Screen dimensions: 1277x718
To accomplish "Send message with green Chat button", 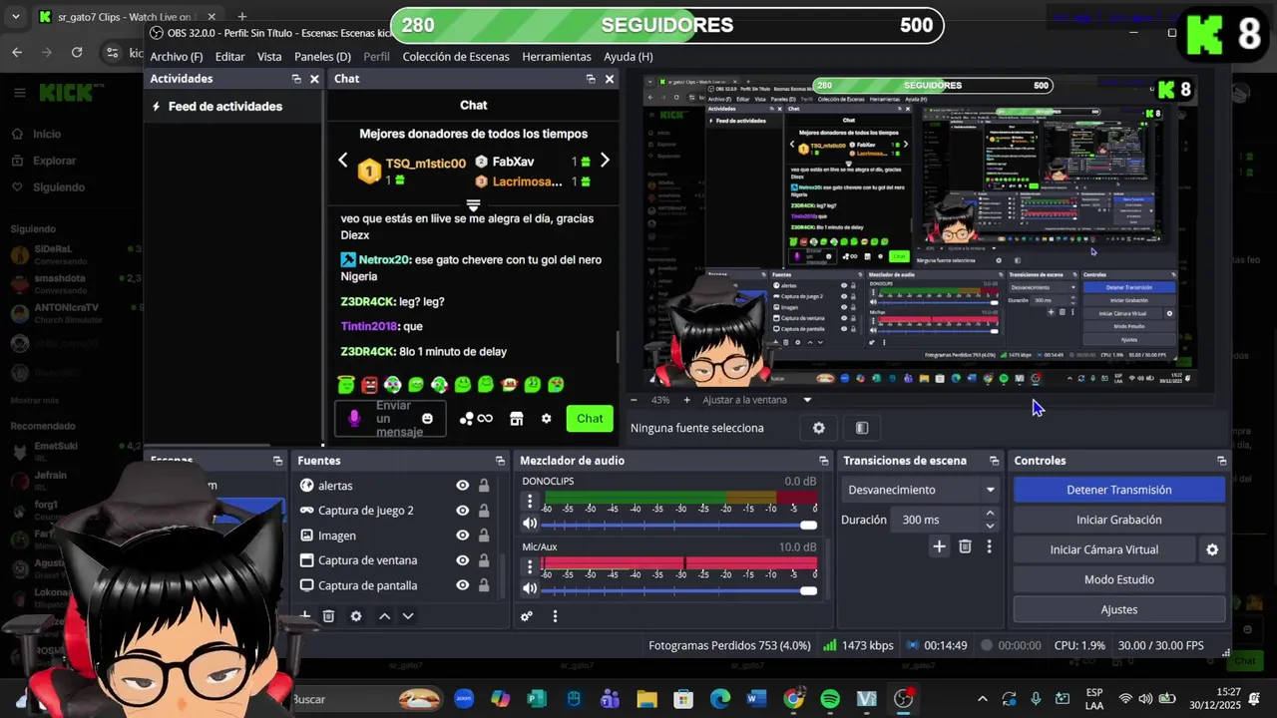I will pyautogui.click(x=590, y=419).
